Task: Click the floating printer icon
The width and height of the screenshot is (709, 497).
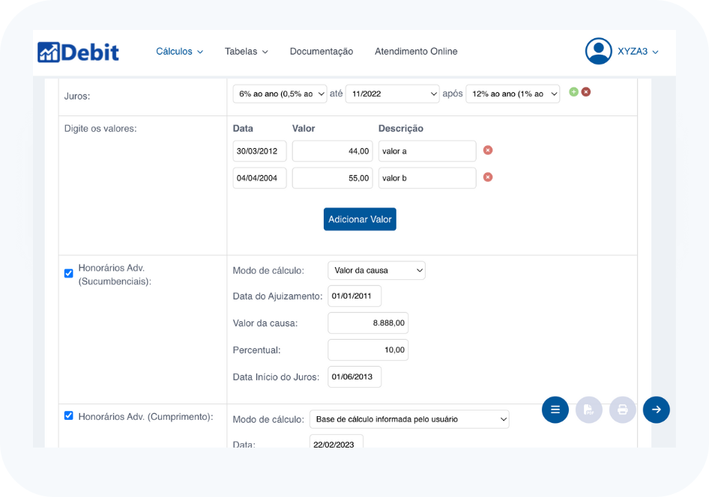Action: (x=623, y=409)
